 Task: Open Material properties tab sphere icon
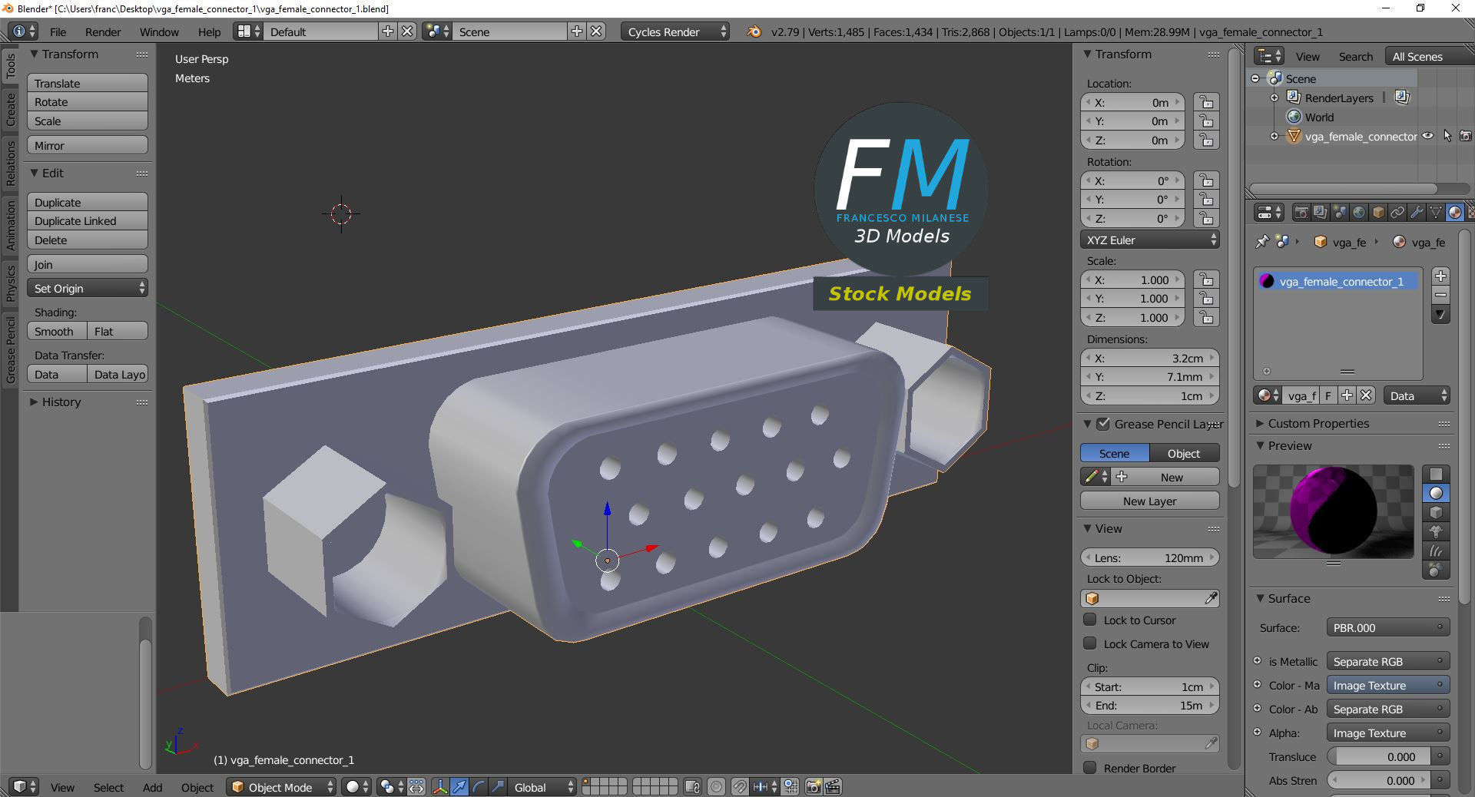(x=1455, y=213)
